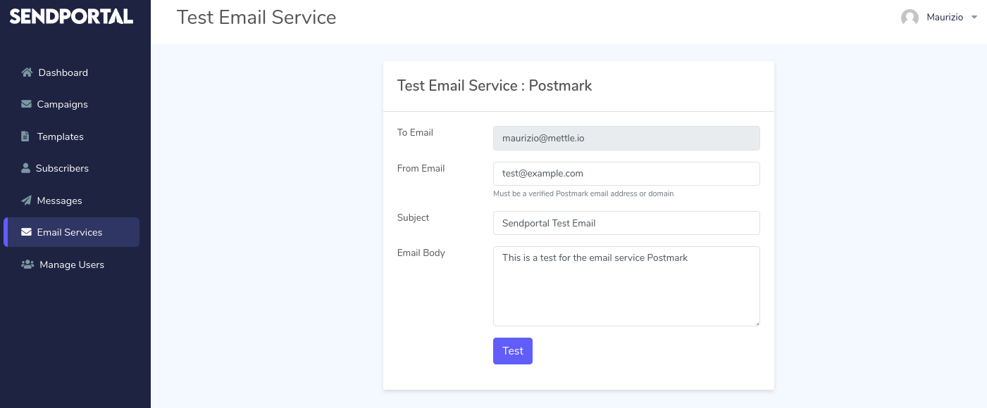Click the Manage Users group icon
Viewport: 987px width, 408px height.
click(27, 264)
